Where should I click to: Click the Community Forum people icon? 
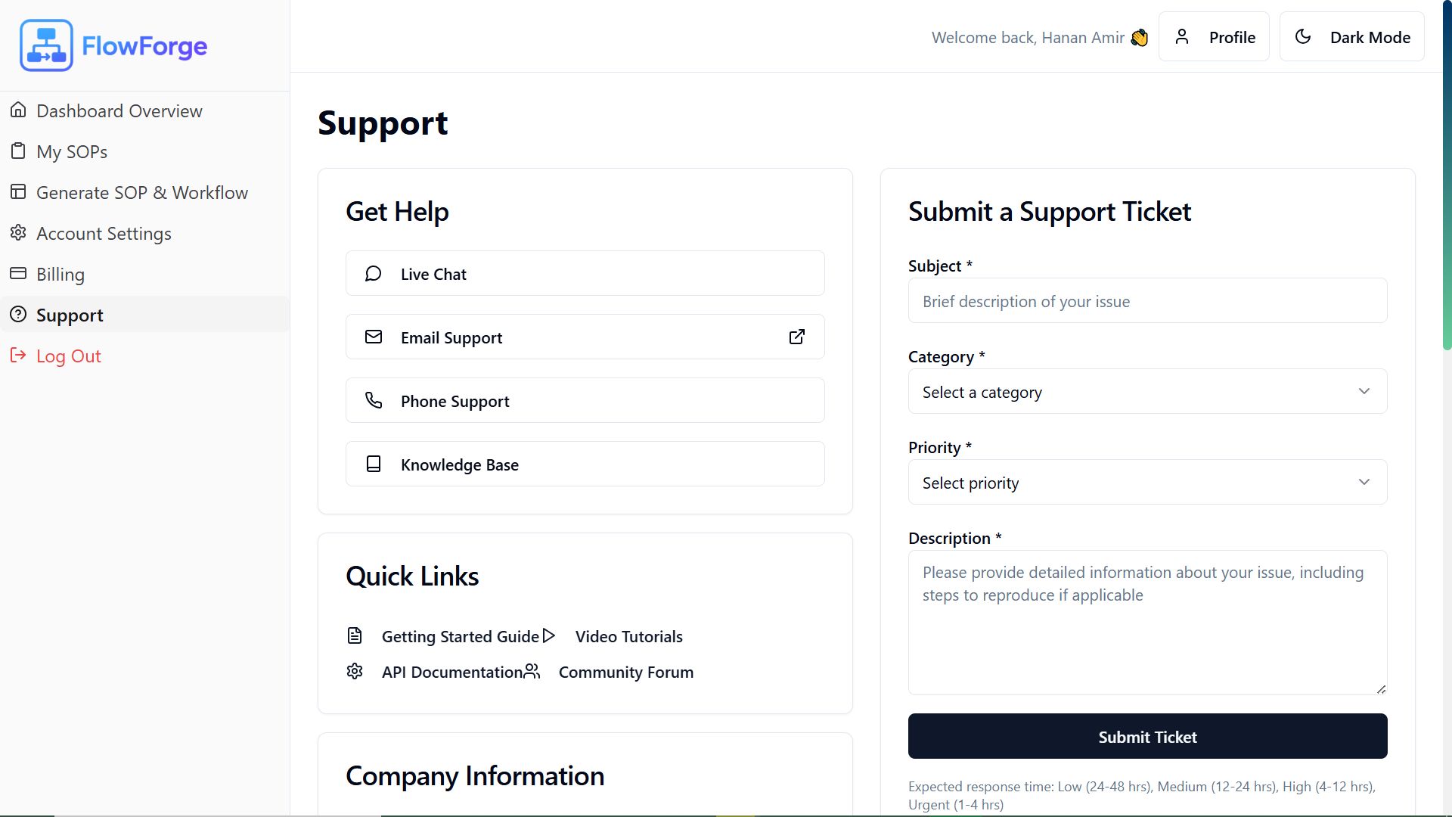pos(532,671)
